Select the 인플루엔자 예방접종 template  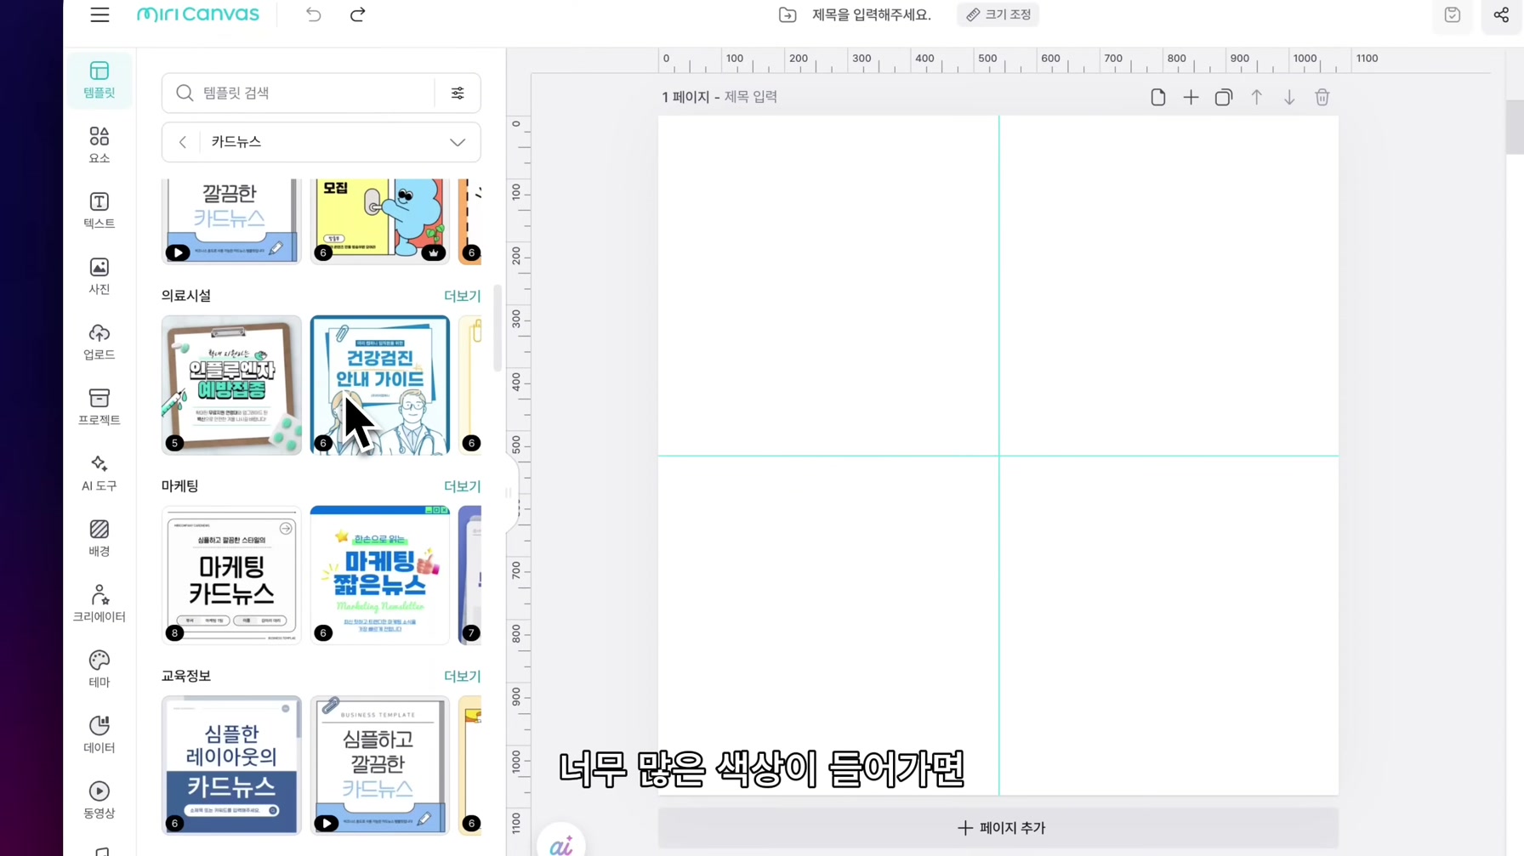231,385
